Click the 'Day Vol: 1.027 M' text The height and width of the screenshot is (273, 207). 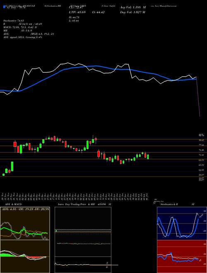click(132, 12)
